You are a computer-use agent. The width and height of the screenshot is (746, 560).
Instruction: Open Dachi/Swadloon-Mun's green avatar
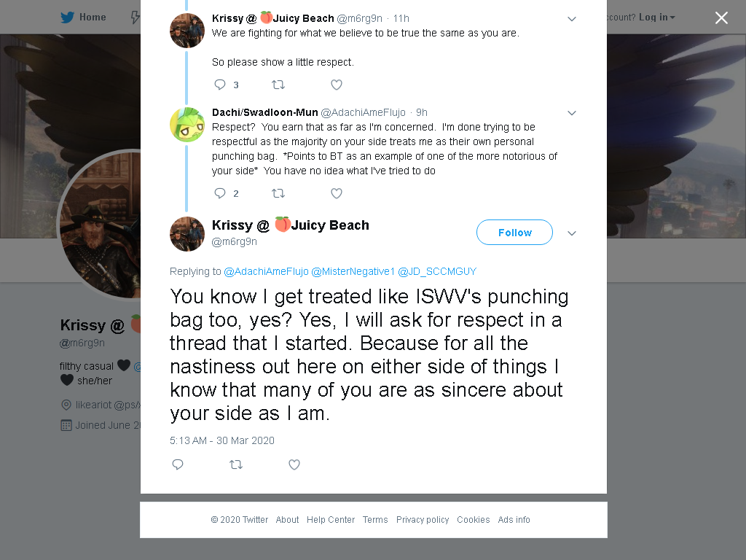[x=187, y=125]
